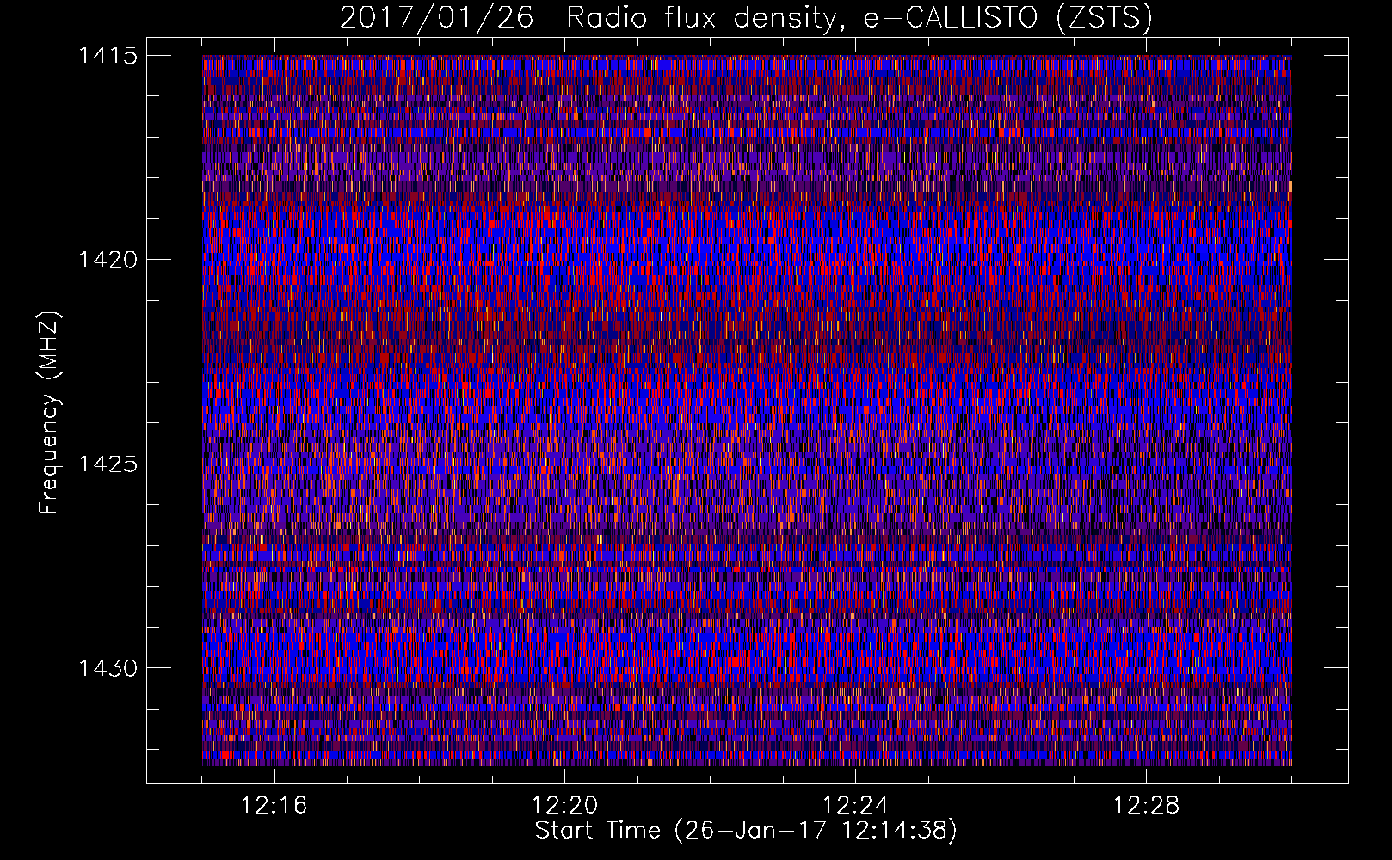Click the "Frequency (MHZ)" axis title
The image size is (1392, 860).
tap(49, 413)
